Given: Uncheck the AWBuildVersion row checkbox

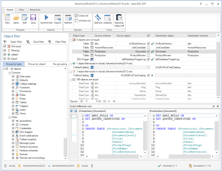Looking at the screenshot, I should (148, 44).
